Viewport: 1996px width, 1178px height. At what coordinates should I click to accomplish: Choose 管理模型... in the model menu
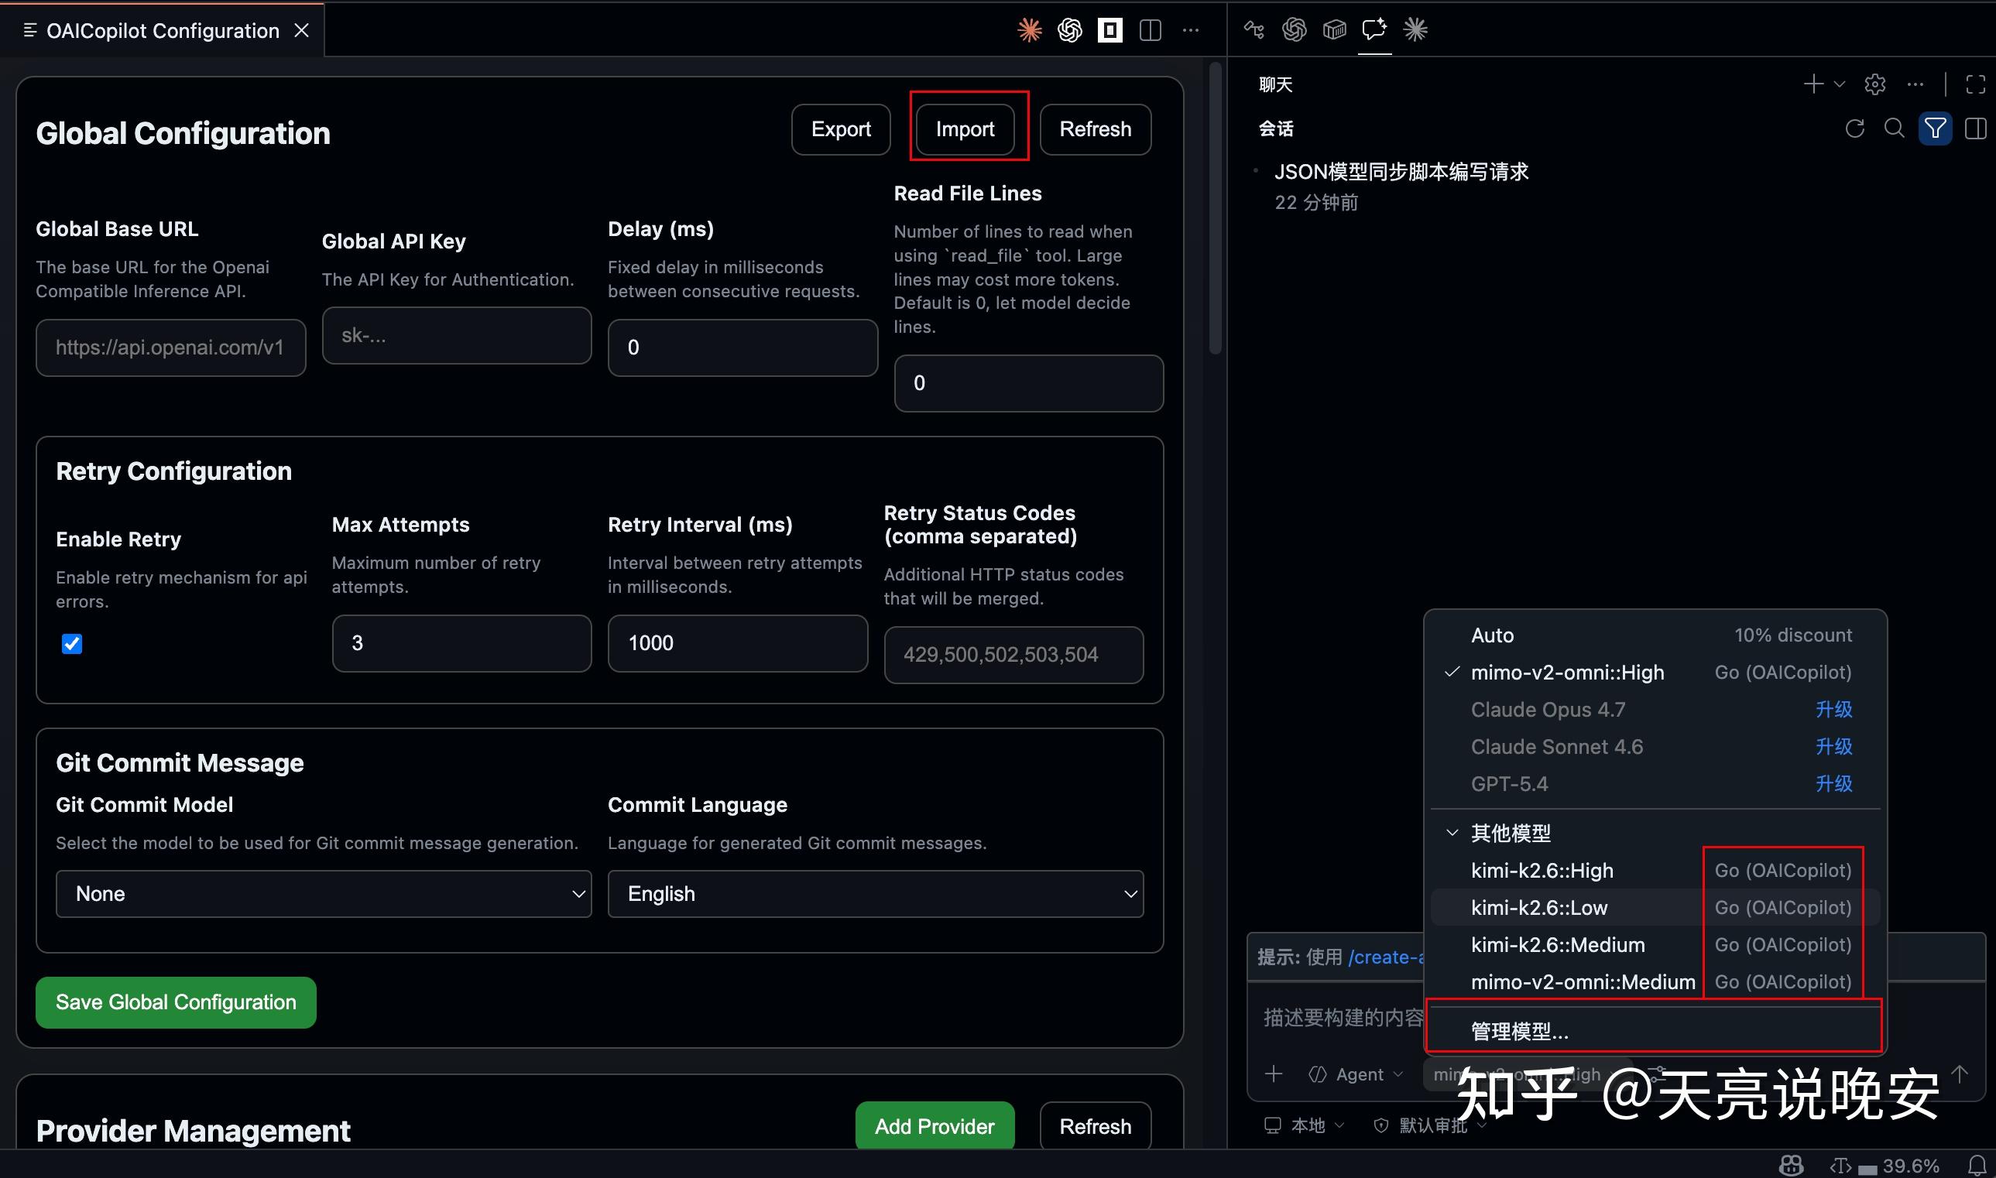[x=1655, y=1030]
